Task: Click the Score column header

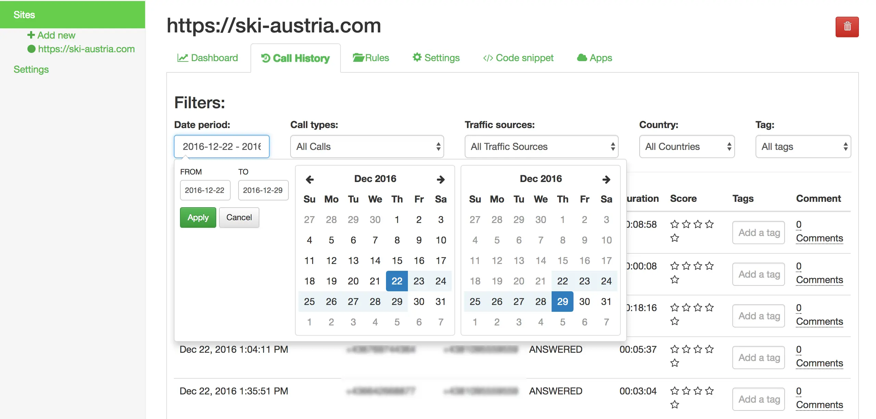Action: click(683, 198)
